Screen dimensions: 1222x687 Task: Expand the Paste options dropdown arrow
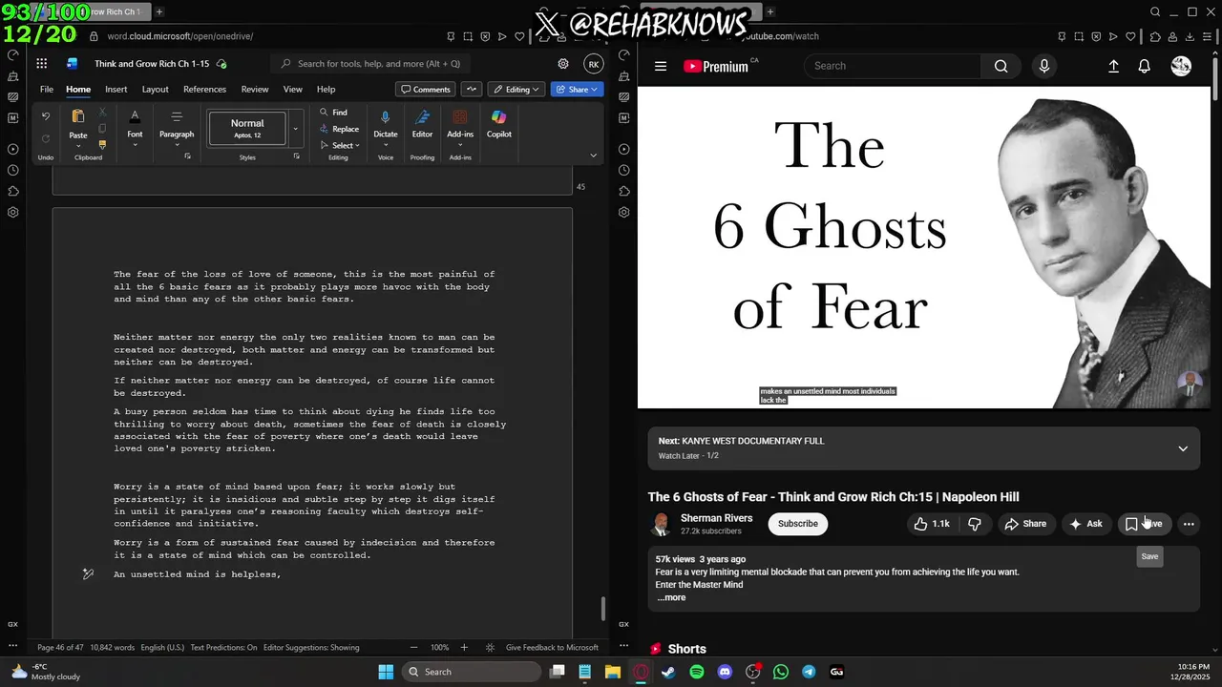(x=78, y=146)
